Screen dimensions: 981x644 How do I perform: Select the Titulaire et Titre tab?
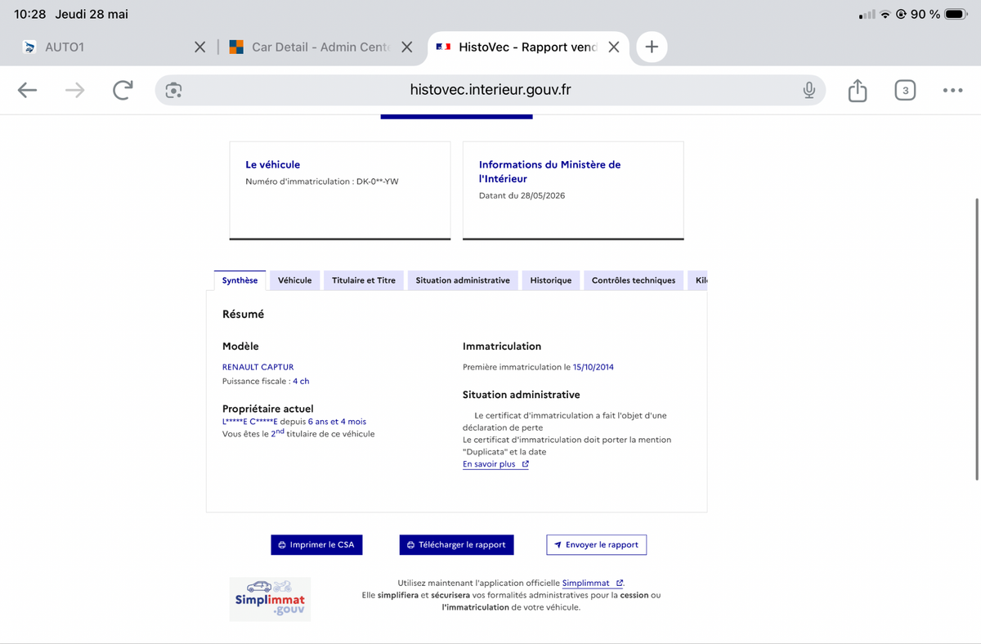364,280
